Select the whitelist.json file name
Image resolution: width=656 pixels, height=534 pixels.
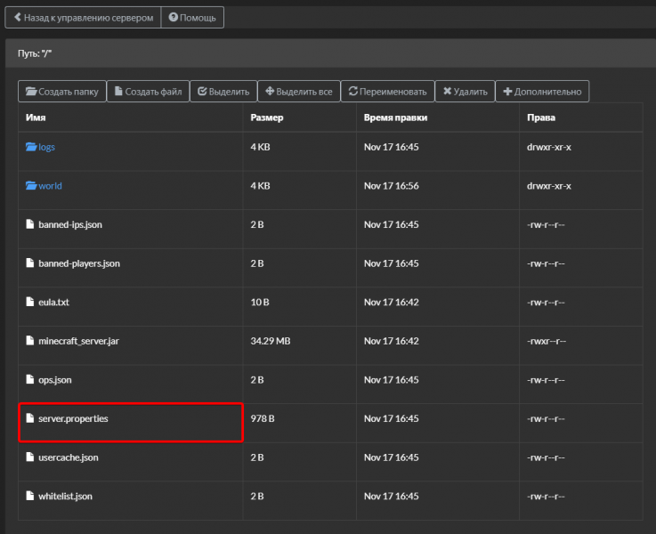tap(65, 497)
